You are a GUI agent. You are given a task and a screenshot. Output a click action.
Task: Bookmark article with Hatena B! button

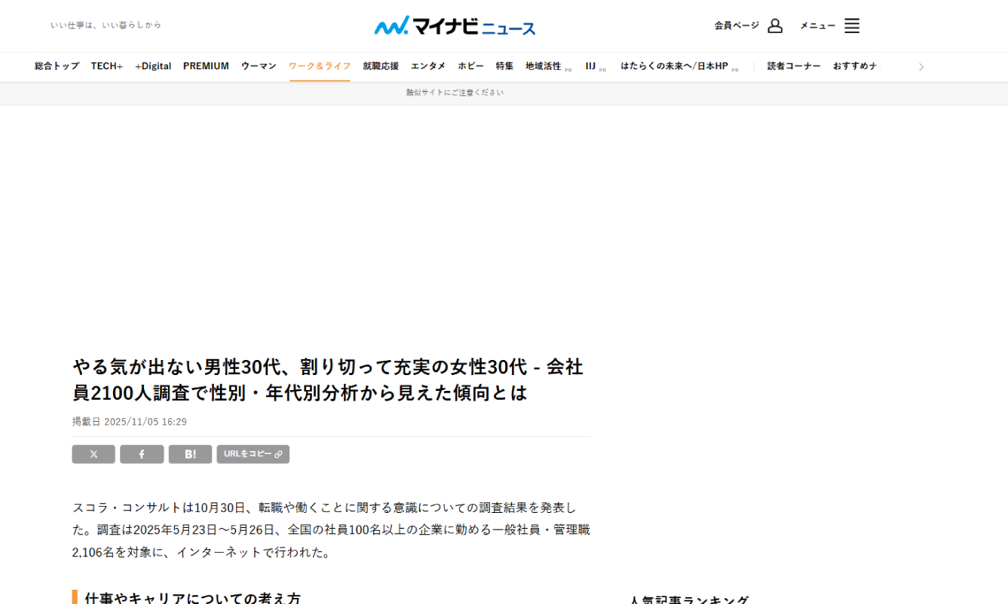click(x=190, y=454)
